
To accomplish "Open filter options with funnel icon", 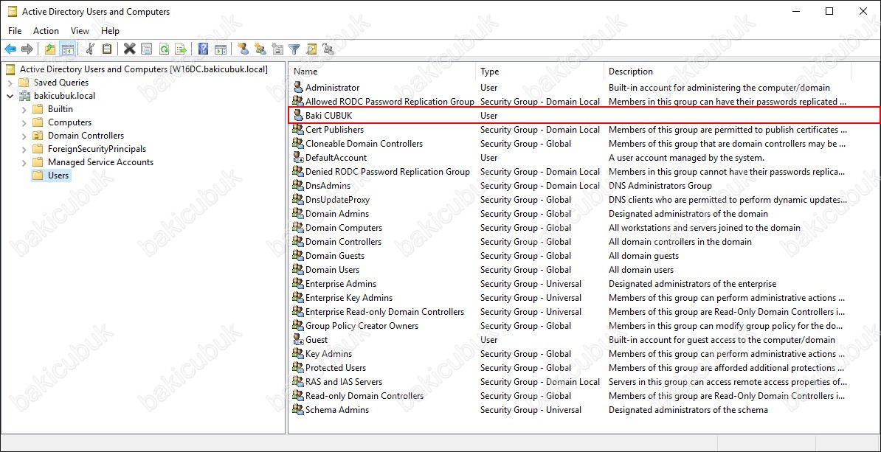I will (294, 49).
